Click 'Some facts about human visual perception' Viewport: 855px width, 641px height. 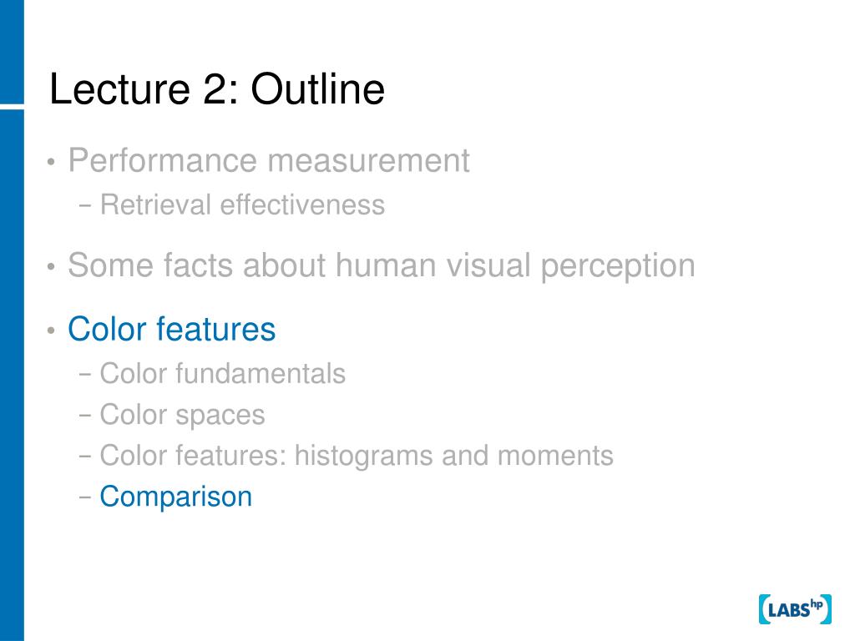[x=381, y=266]
